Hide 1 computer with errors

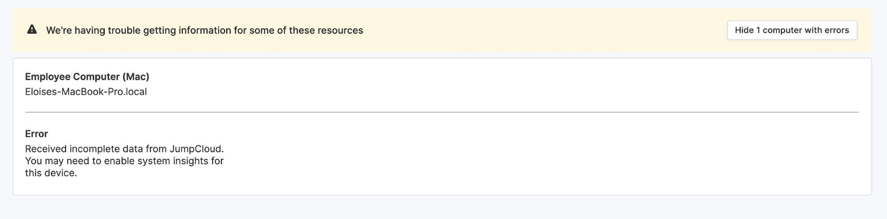tap(792, 30)
